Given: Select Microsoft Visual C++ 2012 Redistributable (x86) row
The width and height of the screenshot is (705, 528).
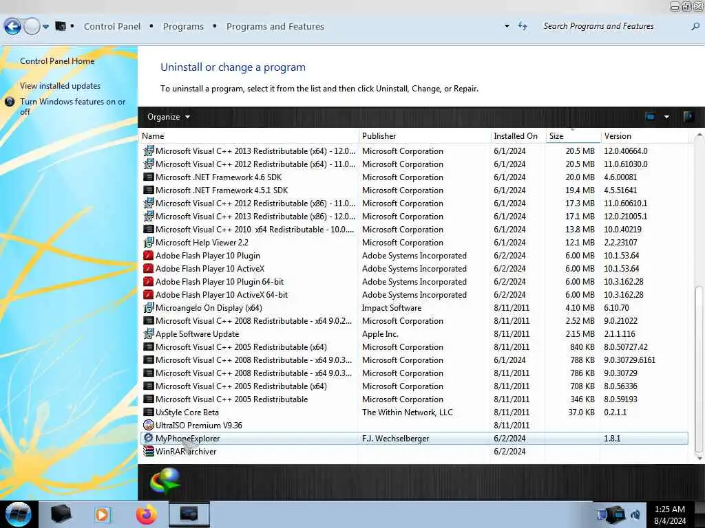Looking at the screenshot, I should coord(414,203).
